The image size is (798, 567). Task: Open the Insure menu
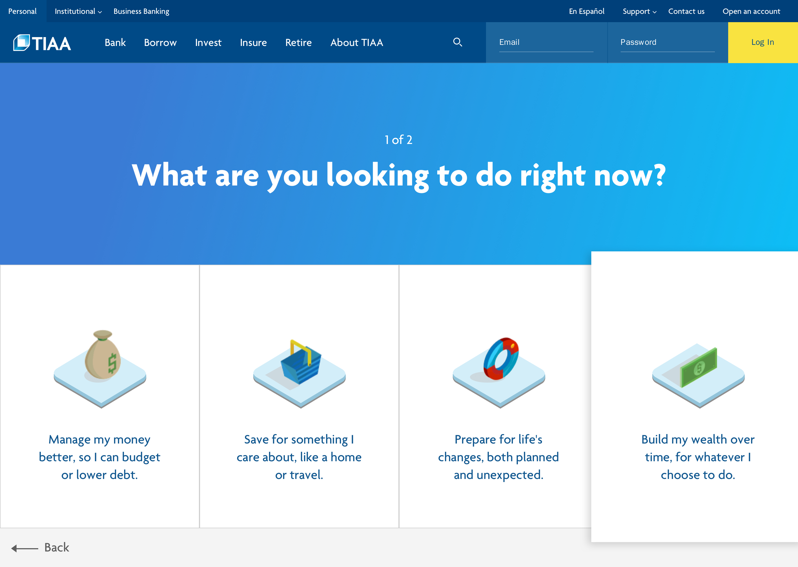[253, 43]
